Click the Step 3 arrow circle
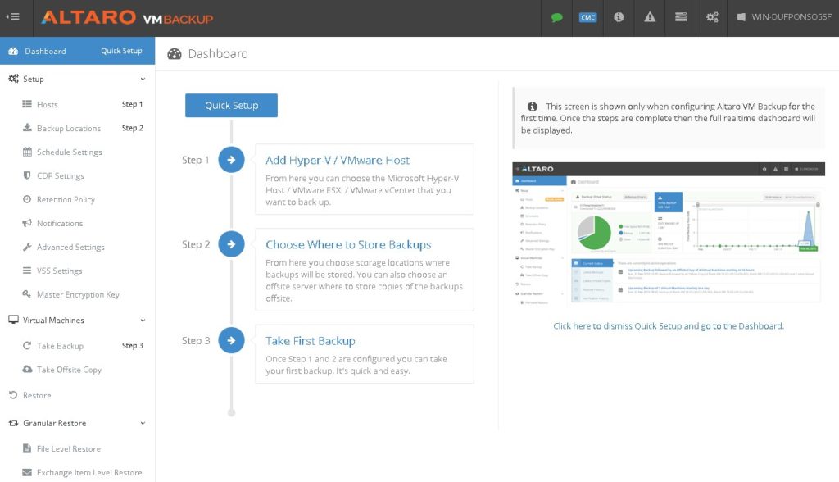 pyautogui.click(x=231, y=340)
